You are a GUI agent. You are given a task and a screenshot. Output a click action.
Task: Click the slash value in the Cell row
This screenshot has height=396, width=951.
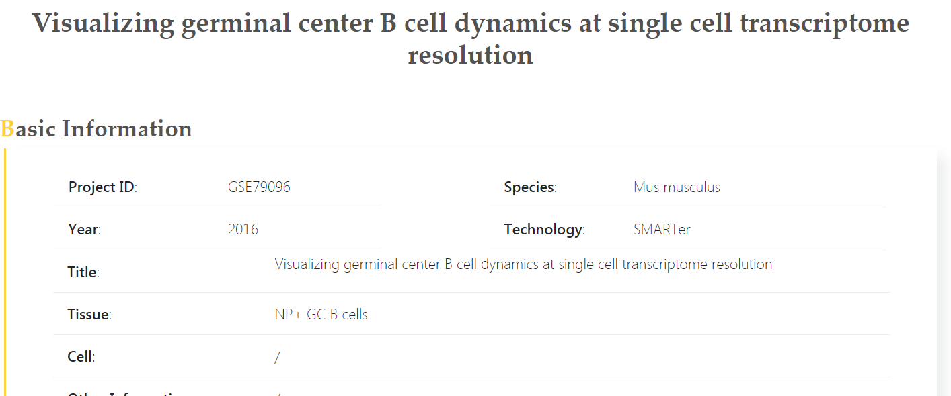[x=277, y=357]
